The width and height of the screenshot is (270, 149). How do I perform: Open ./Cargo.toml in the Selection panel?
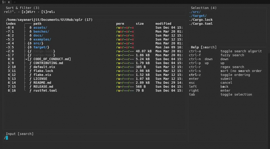pyautogui.click(x=201, y=24)
